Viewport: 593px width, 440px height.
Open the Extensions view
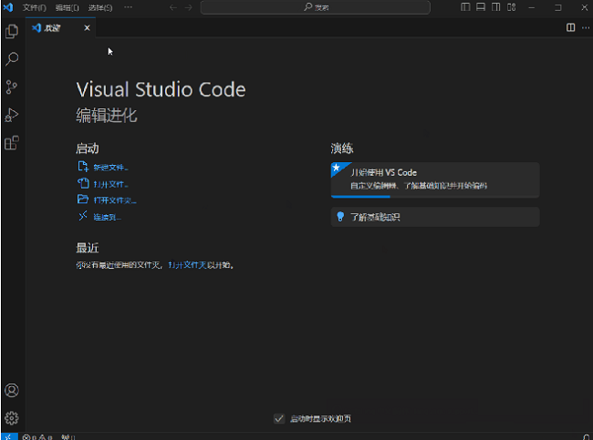(12, 143)
